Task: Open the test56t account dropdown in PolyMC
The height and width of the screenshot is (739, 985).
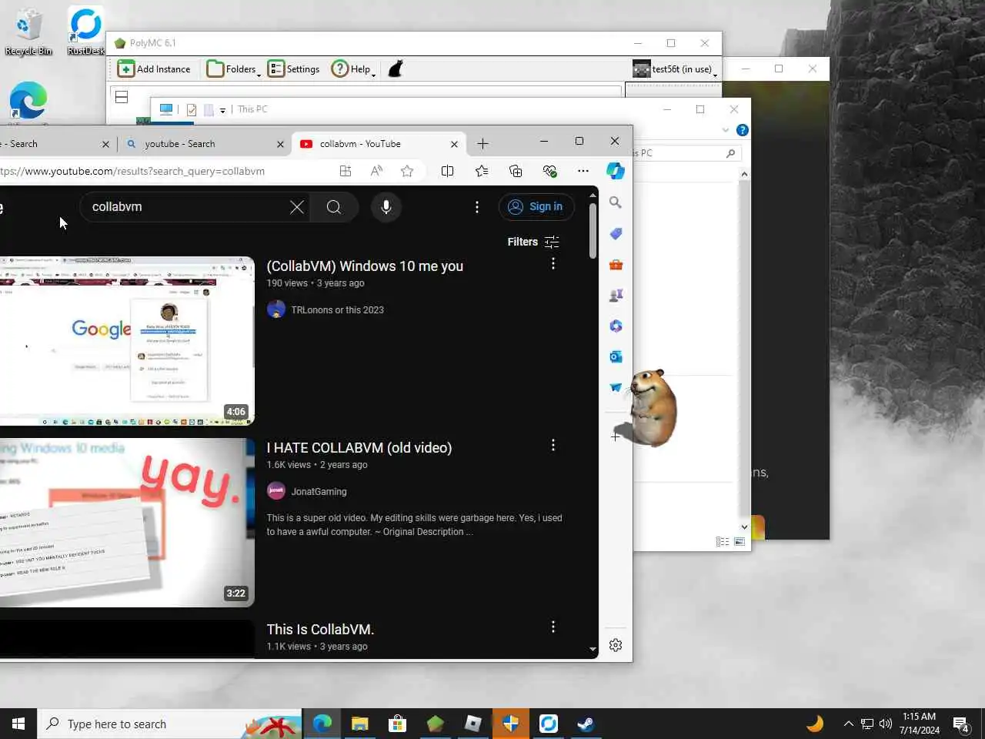Action: point(676,69)
